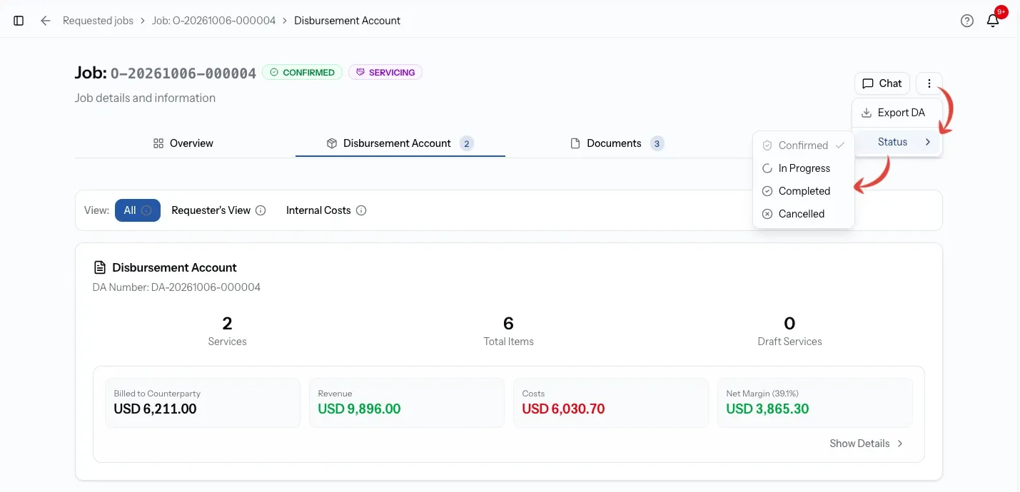Click the Export DA download icon
This screenshot has width=1020, height=492.
click(867, 113)
